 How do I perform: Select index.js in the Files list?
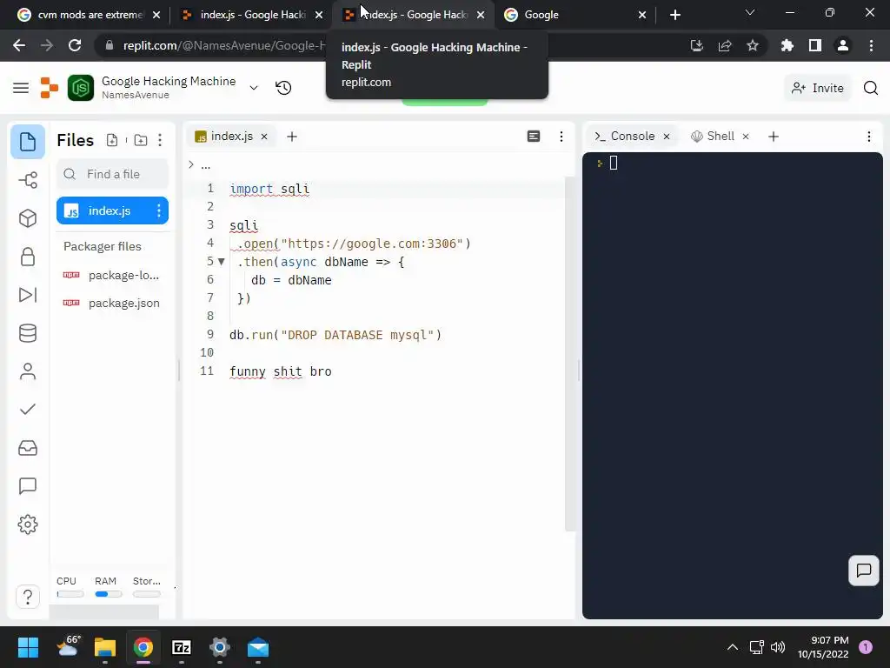pos(112,210)
